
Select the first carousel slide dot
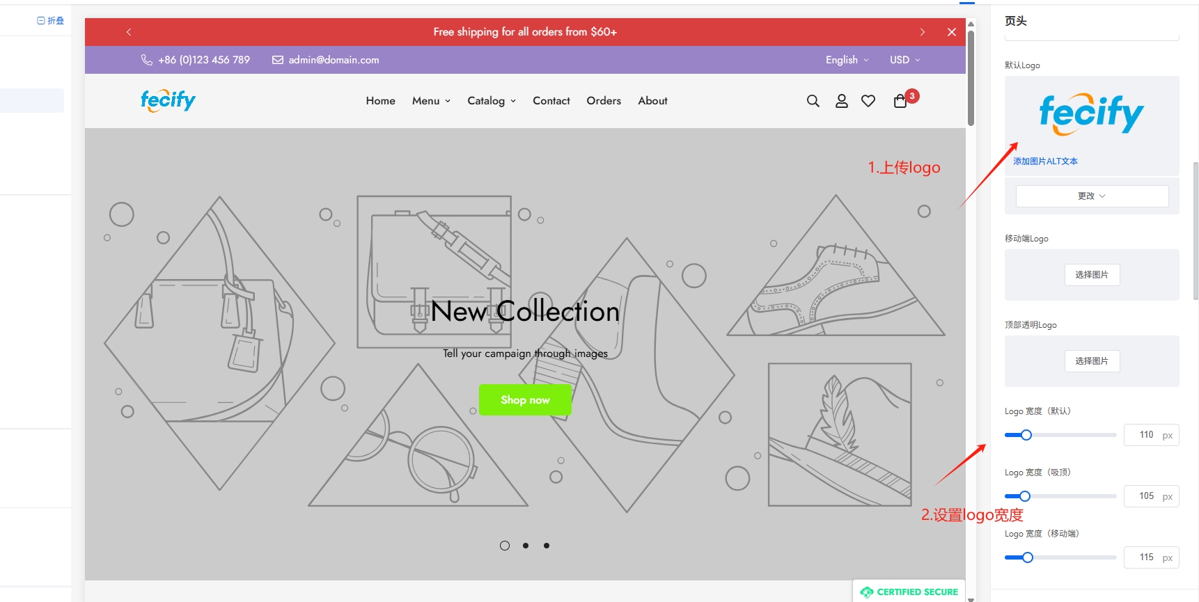[505, 546]
